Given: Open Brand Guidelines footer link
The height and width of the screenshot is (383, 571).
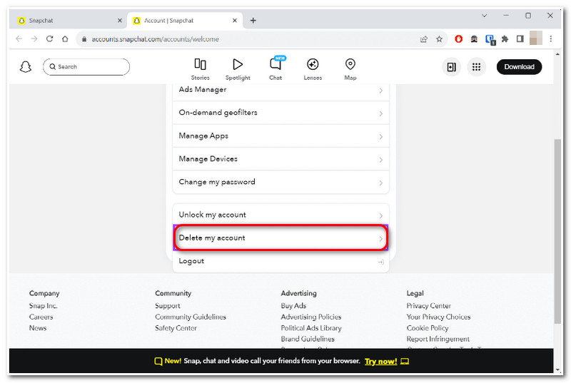Looking at the screenshot, I should click(x=308, y=339).
